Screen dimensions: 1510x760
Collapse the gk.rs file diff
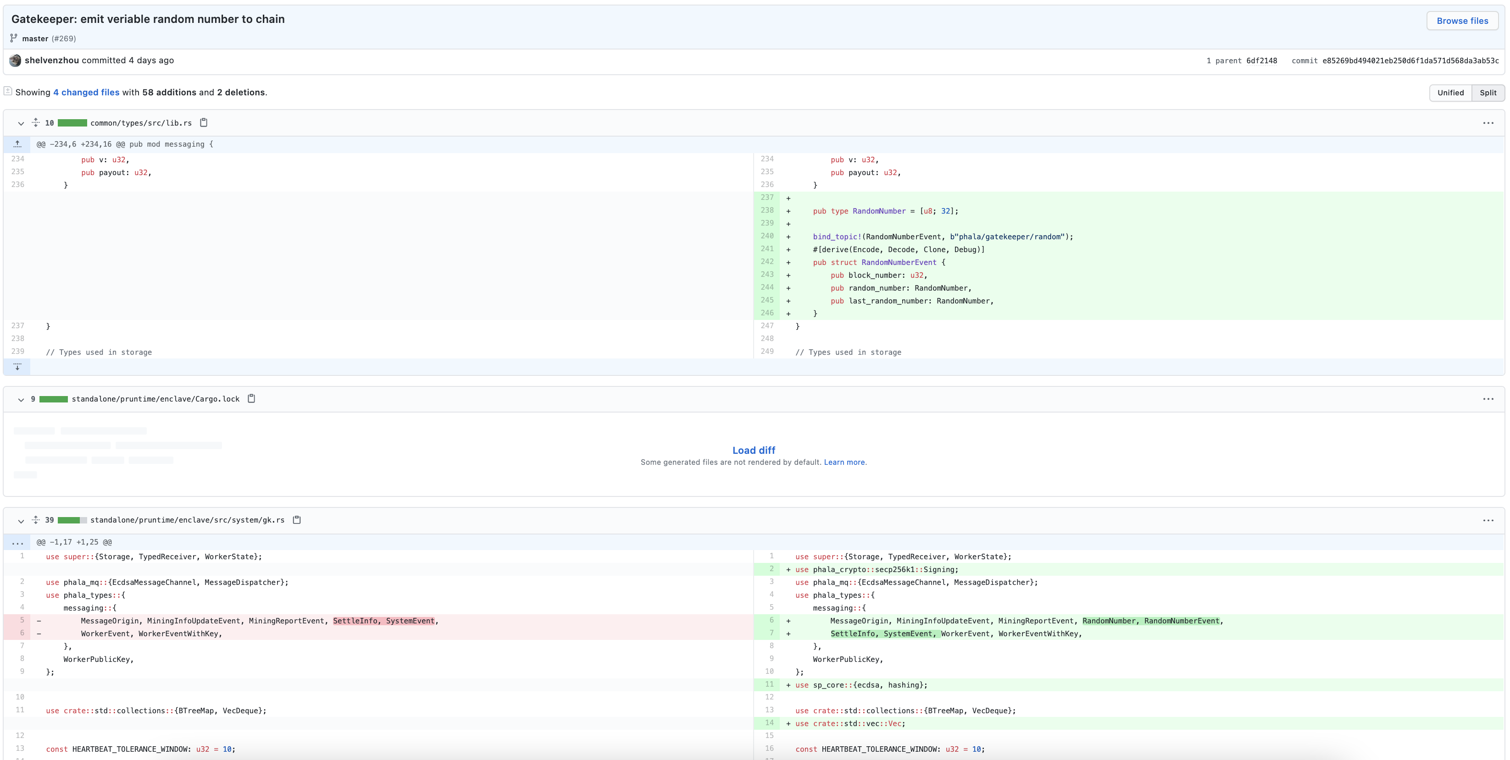tap(21, 521)
